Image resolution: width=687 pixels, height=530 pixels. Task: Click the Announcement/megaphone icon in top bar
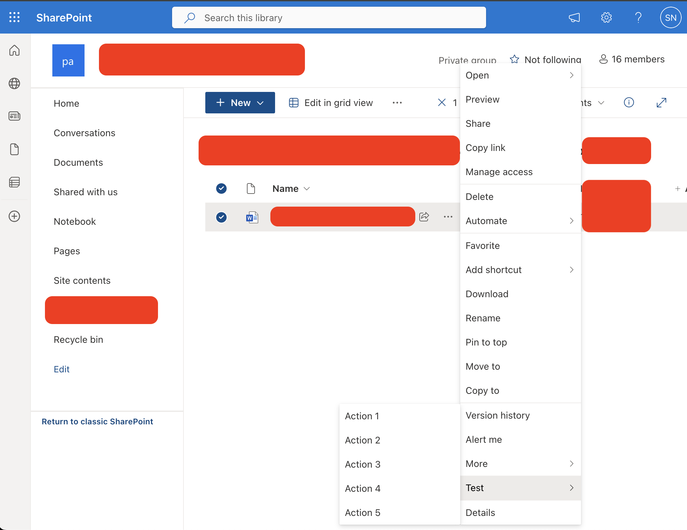coord(573,17)
